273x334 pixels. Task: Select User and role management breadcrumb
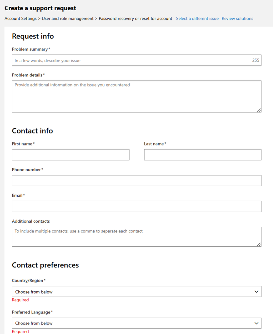pos(67,19)
